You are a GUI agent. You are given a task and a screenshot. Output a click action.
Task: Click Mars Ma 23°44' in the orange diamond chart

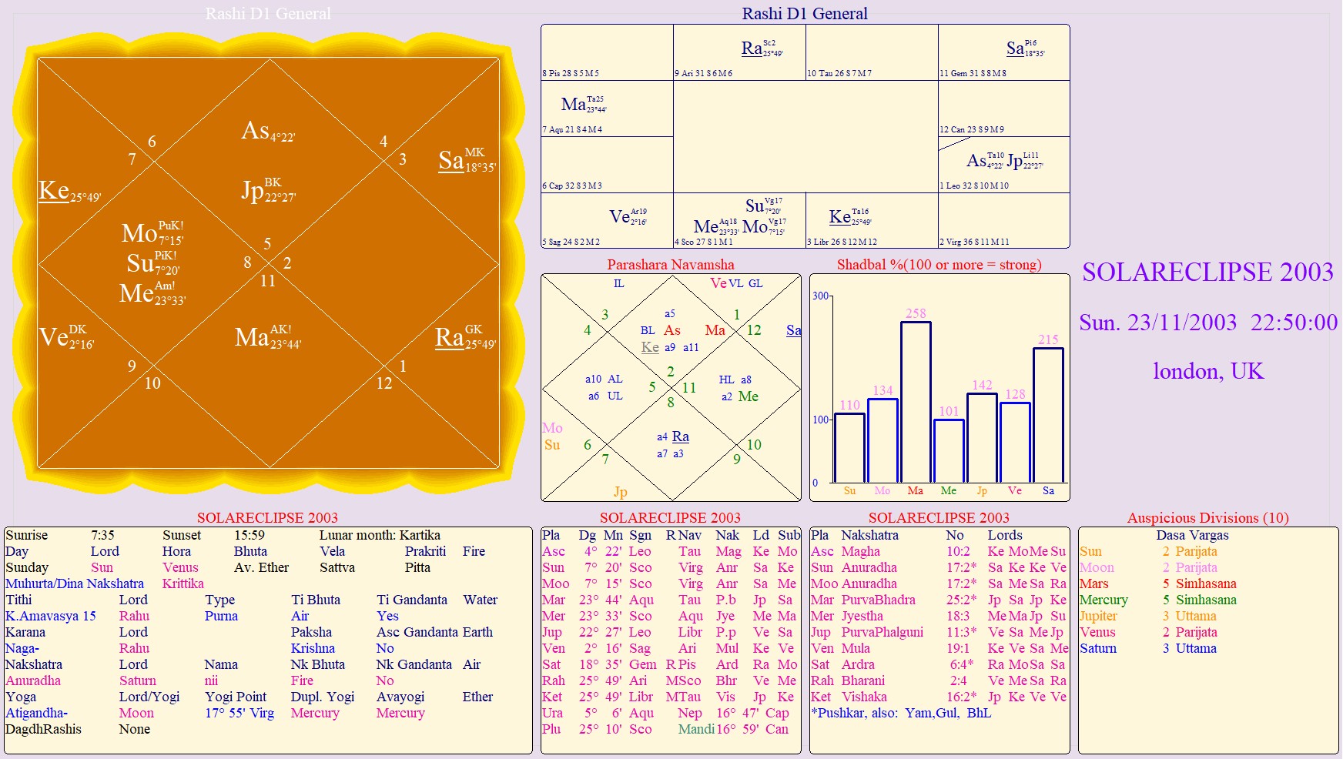[x=268, y=337]
